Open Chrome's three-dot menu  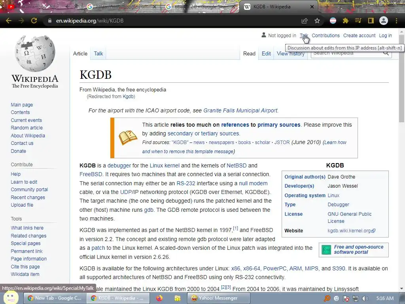pos(396,21)
